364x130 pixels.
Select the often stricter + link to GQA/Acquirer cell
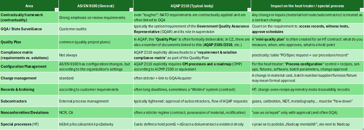(192, 78)
